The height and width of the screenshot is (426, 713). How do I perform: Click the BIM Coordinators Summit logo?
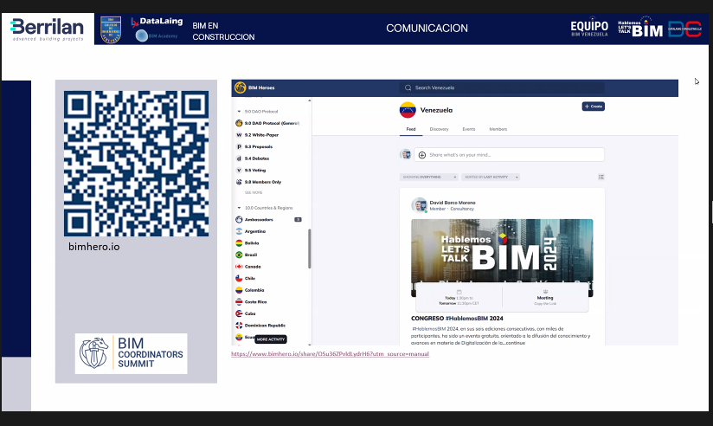pyautogui.click(x=131, y=353)
